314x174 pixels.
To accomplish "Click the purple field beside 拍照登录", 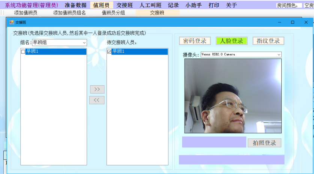I will click(x=214, y=142).
